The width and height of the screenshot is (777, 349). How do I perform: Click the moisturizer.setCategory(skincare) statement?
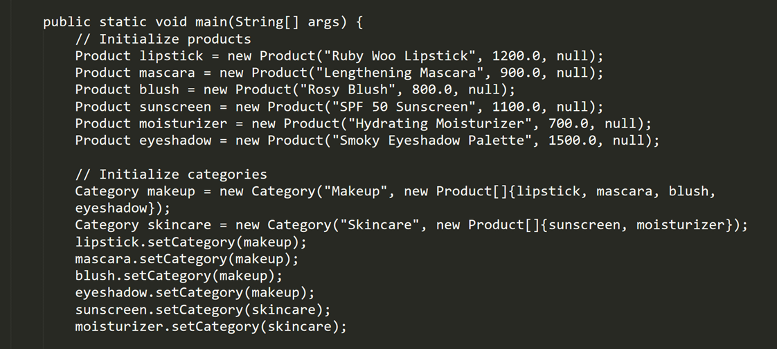pyautogui.click(x=211, y=326)
